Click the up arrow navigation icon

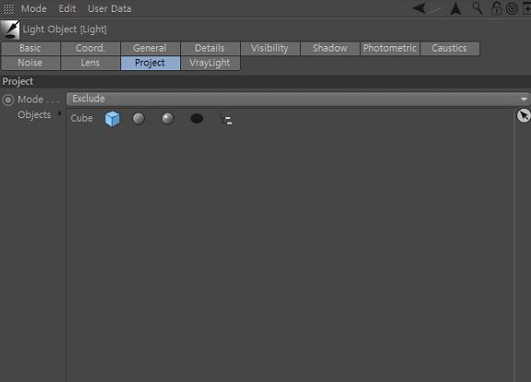[456, 8]
